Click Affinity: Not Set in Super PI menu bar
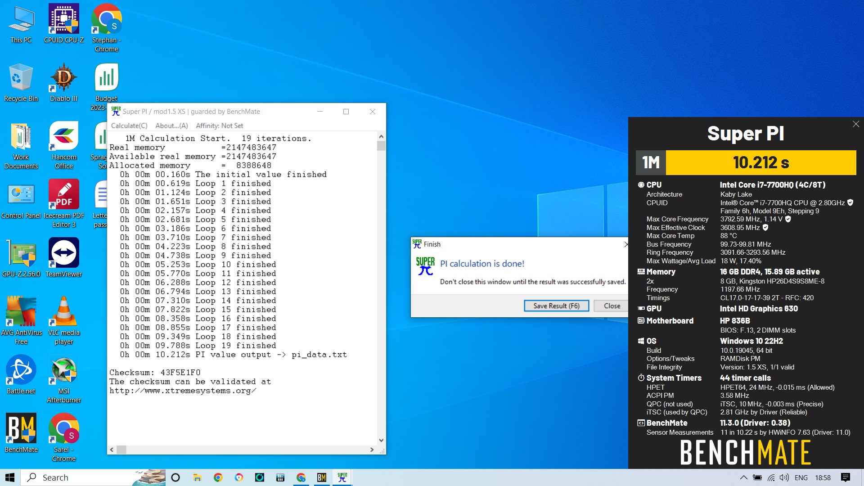The height and width of the screenshot is (486, 864). (220, 126)
